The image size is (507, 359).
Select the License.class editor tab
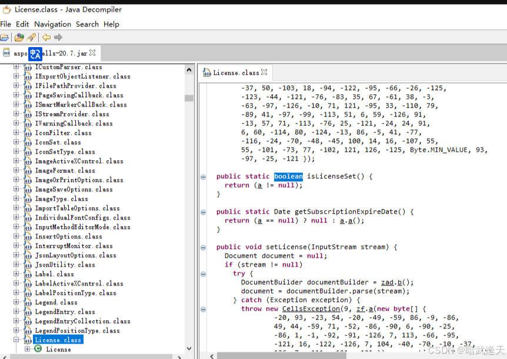click(x=236, y=73)
